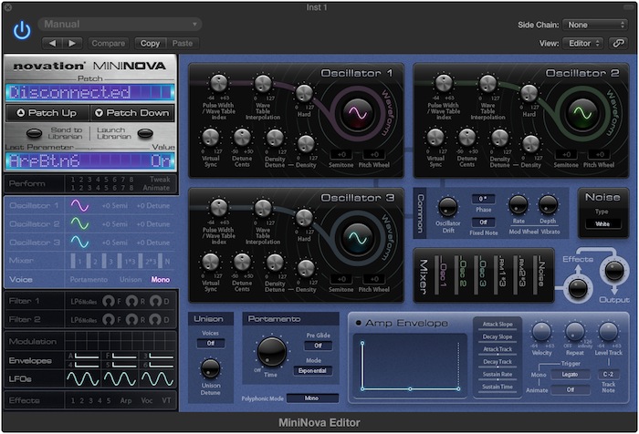Select the LFOs section in sidebar

[23, 377]
